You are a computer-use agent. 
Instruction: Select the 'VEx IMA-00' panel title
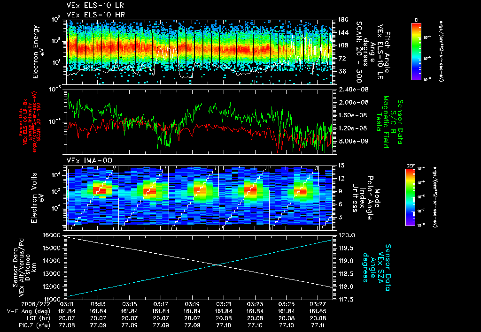(89, 160)
